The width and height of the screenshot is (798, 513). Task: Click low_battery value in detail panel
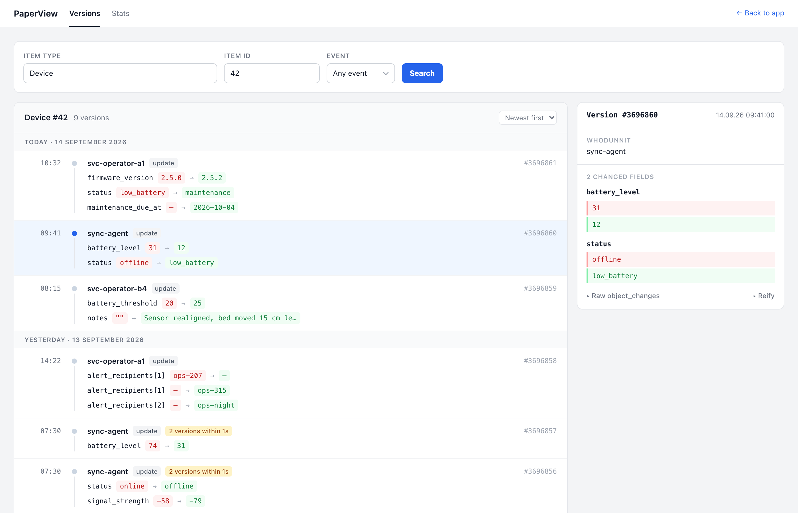click(680, 276)
